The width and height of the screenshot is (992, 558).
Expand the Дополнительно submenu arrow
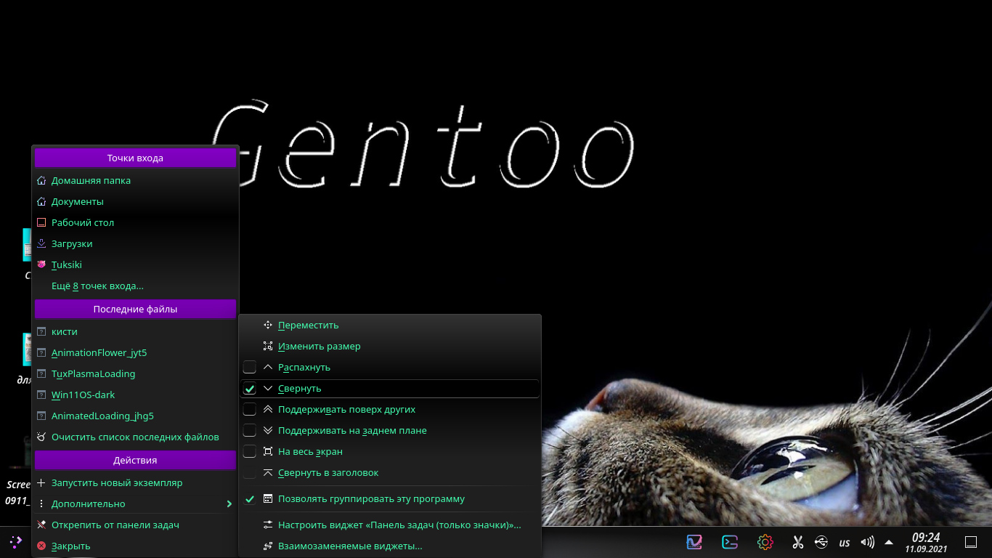pos(229,504)
